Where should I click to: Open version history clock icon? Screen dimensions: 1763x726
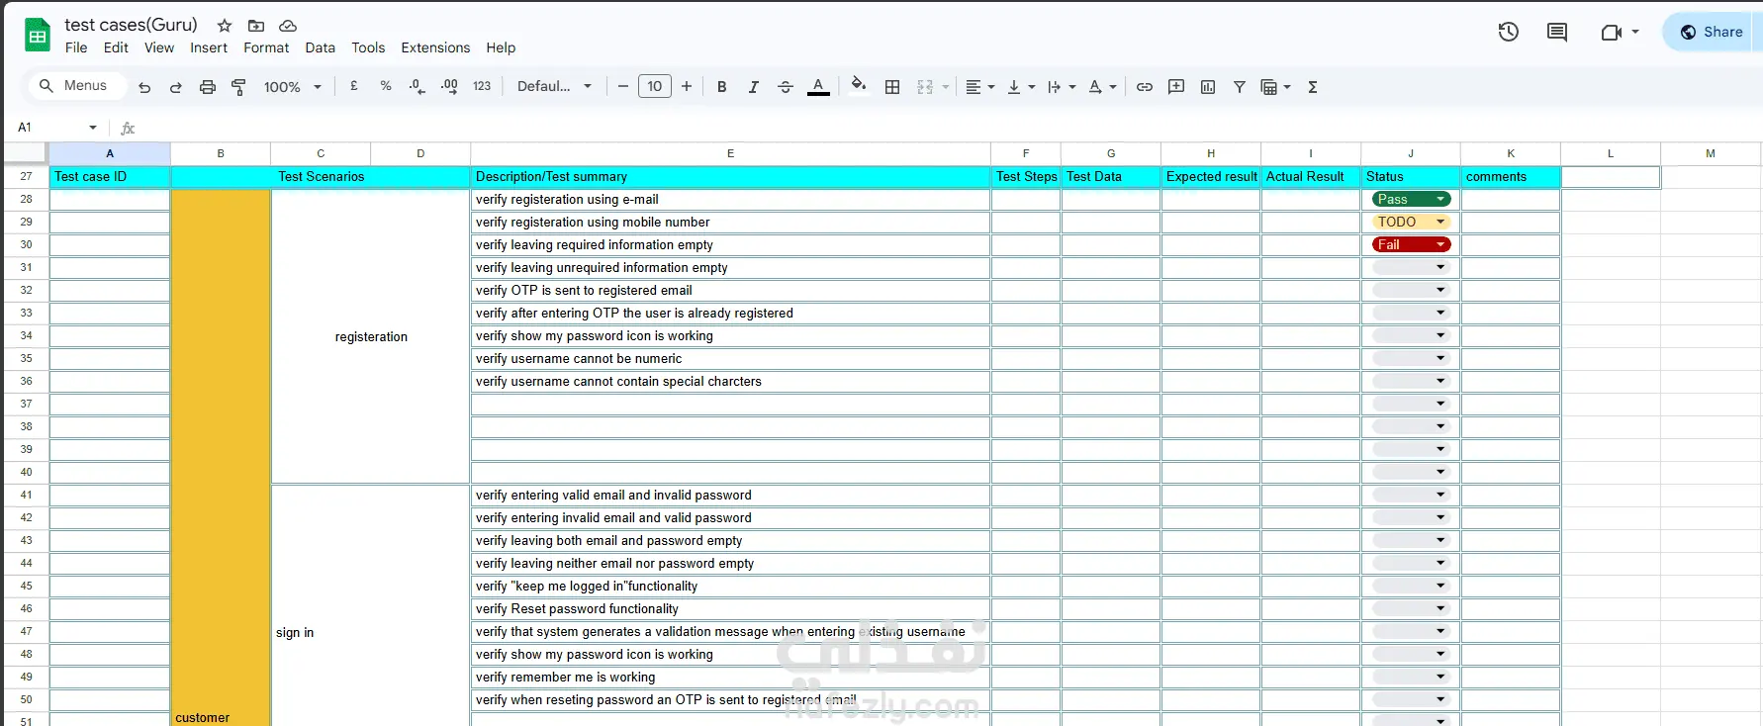pyautogui.click(x=1509, y=32)
